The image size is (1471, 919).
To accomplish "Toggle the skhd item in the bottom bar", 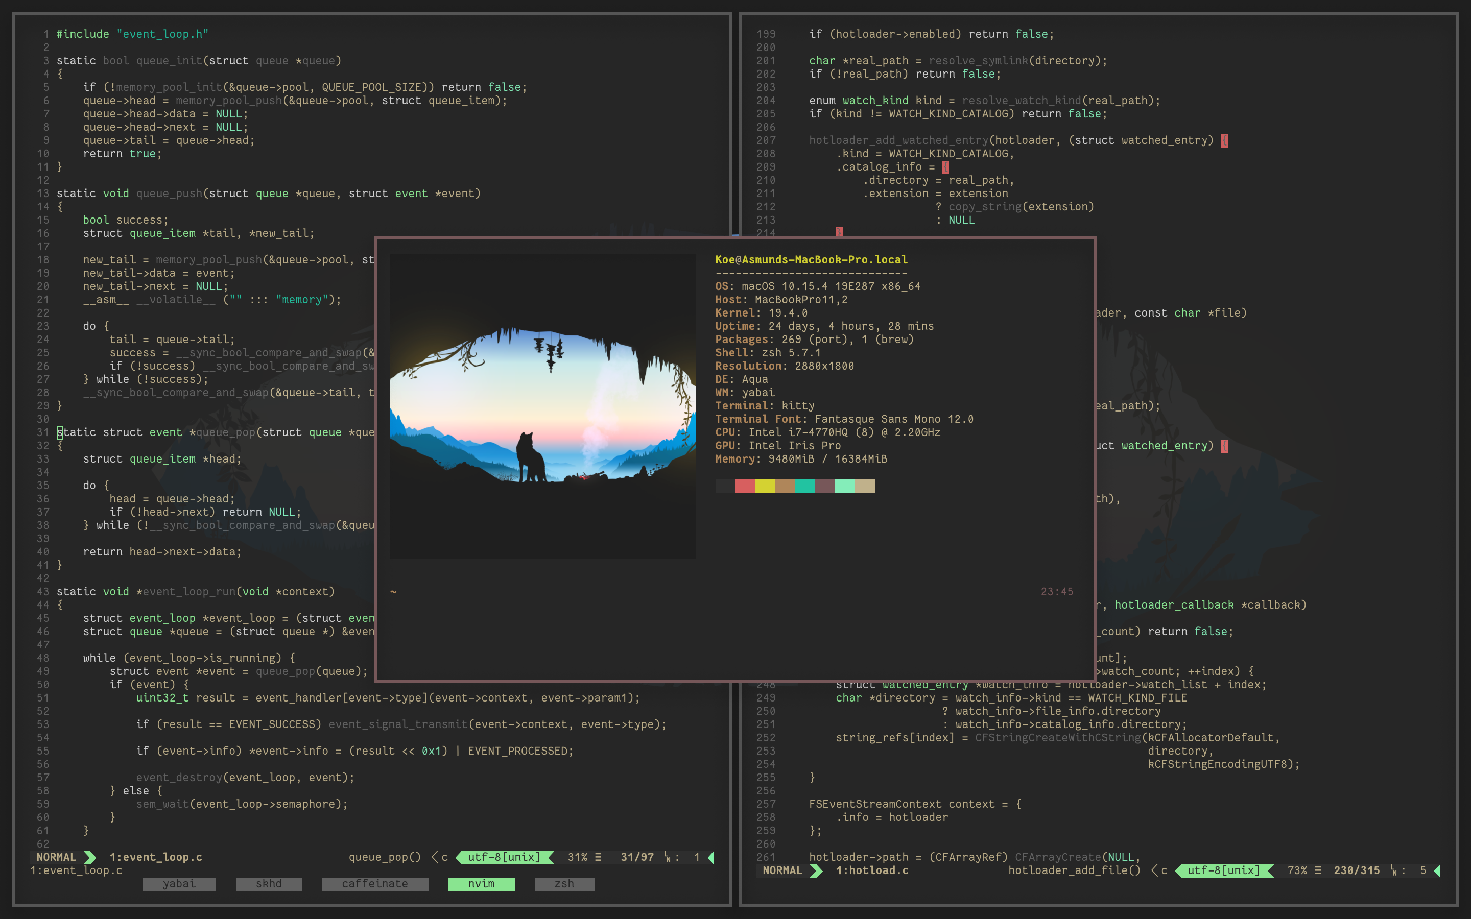I will [268, 884].
